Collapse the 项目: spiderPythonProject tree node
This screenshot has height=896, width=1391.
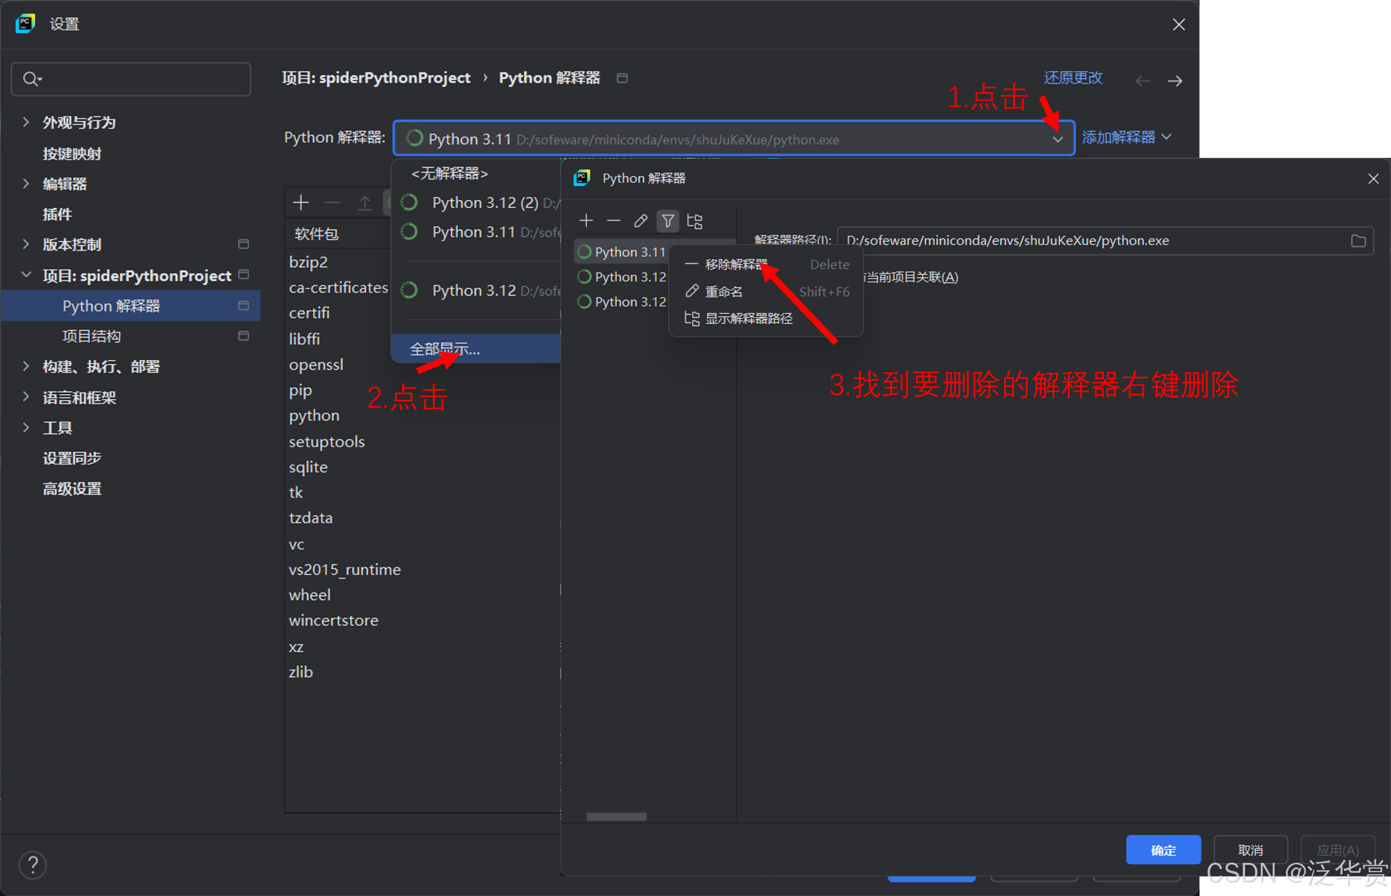(26, 275)
